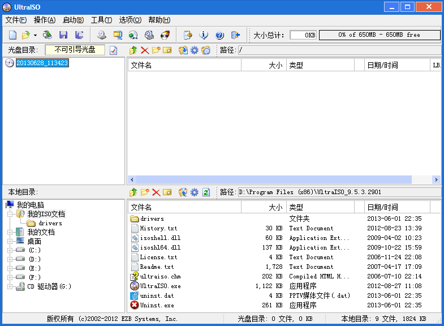Click the New file toolbar icon

click(x=12, y=35)
